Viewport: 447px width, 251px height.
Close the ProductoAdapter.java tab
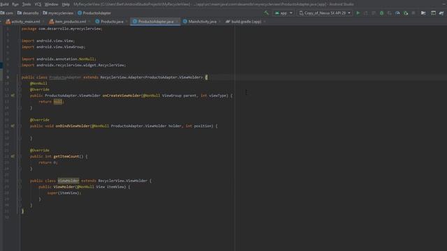point(177,22)
